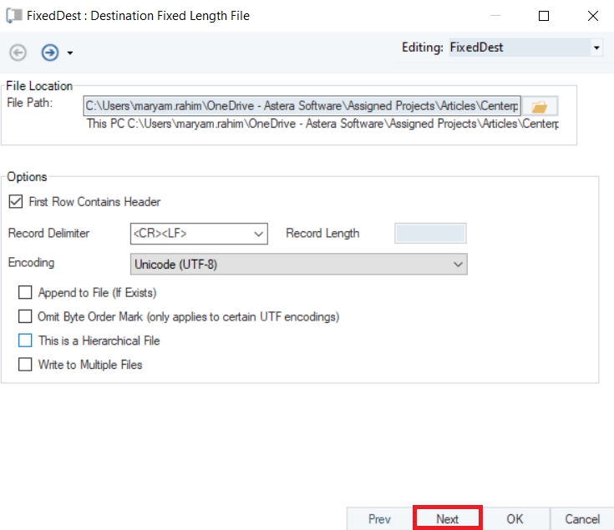Open the navigation arrow dropdown menu
Viewport: 614px width, 530px height.
70,53
